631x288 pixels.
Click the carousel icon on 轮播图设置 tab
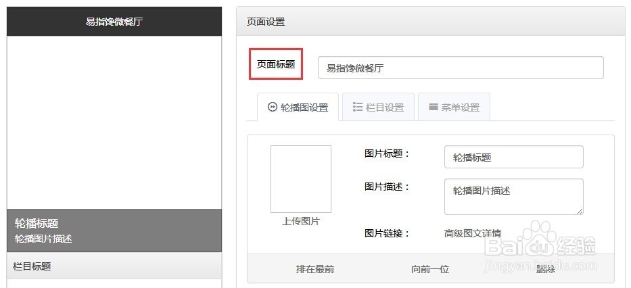pyautogui.click(x=273, y=107)
